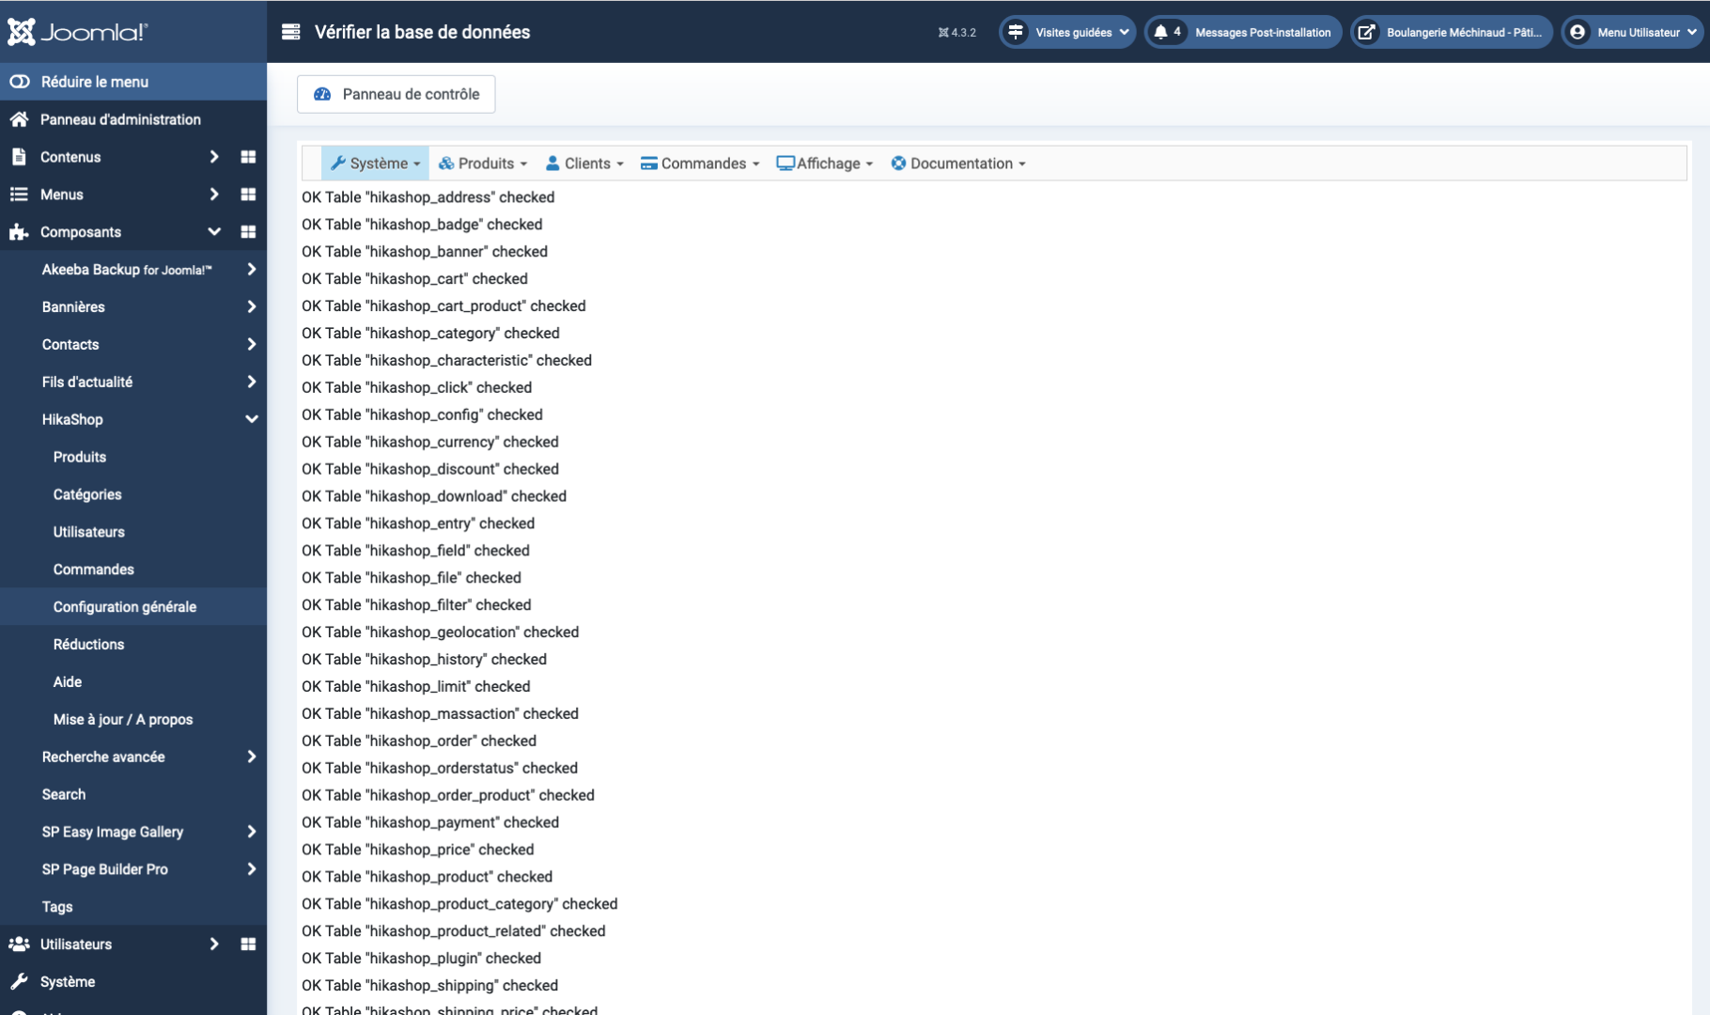
Task: Expand Recherche avancée submenu arrow
Action: [x=251, y=757]
